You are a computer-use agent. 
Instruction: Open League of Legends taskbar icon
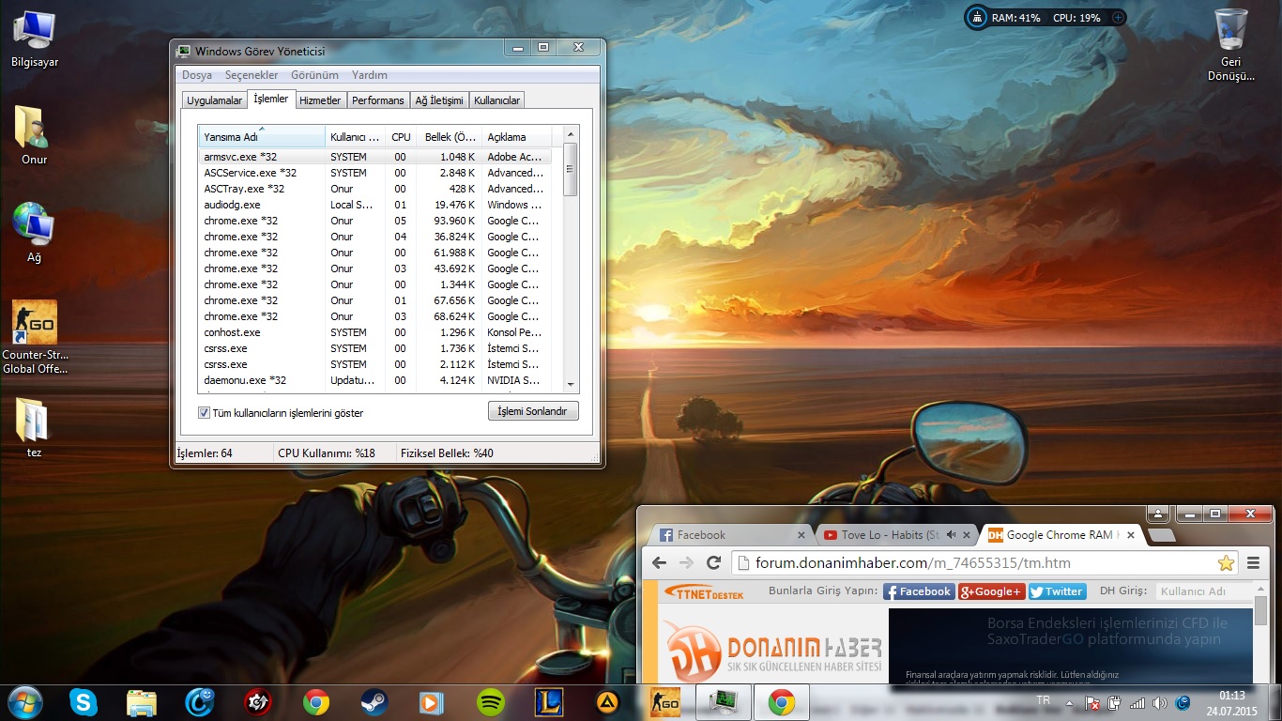click(548, 701)
